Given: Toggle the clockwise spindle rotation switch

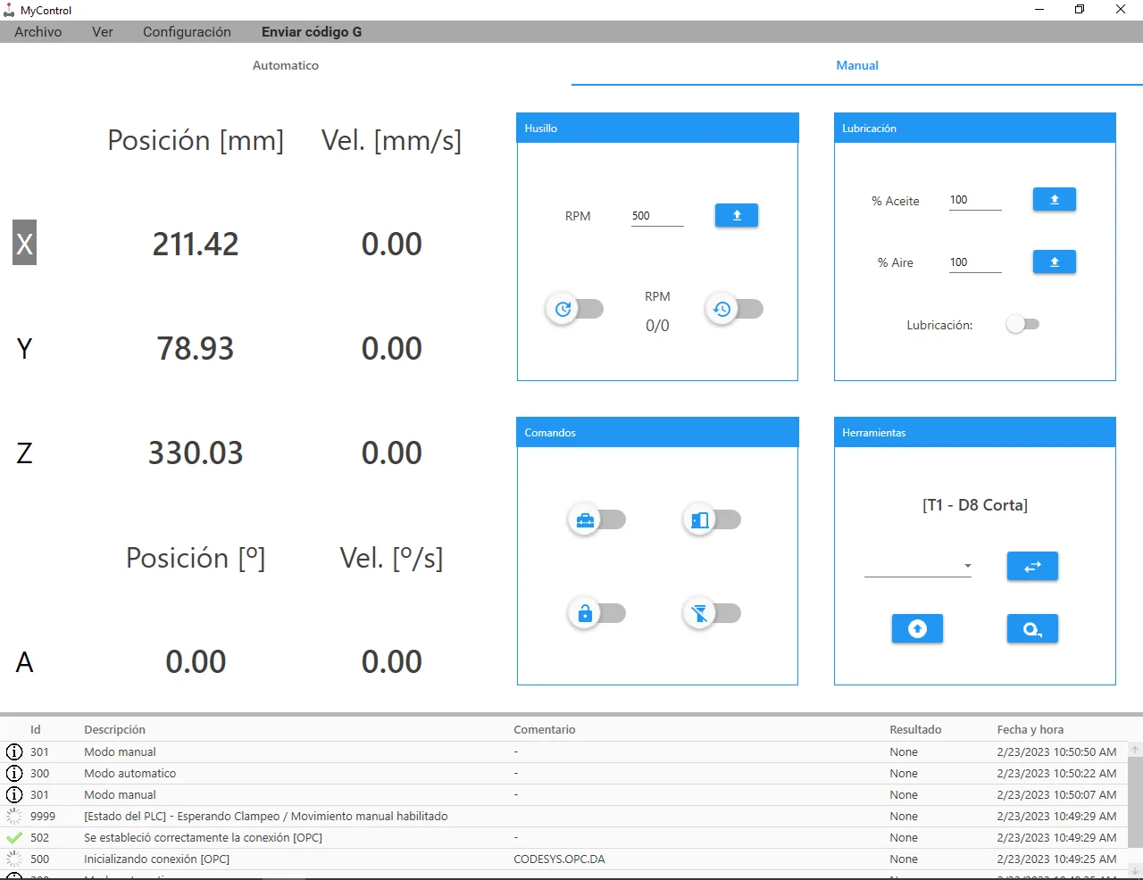Looking at the screenshot, I should point(574,309).
